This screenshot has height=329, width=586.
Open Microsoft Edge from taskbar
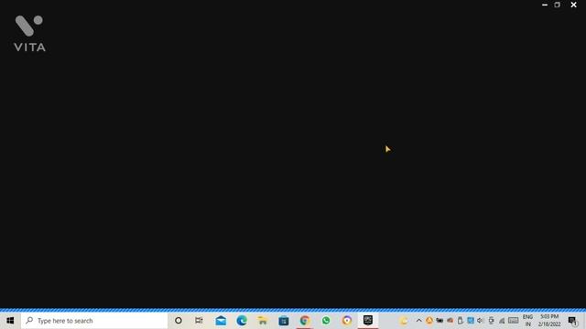[x=242, y=321]
